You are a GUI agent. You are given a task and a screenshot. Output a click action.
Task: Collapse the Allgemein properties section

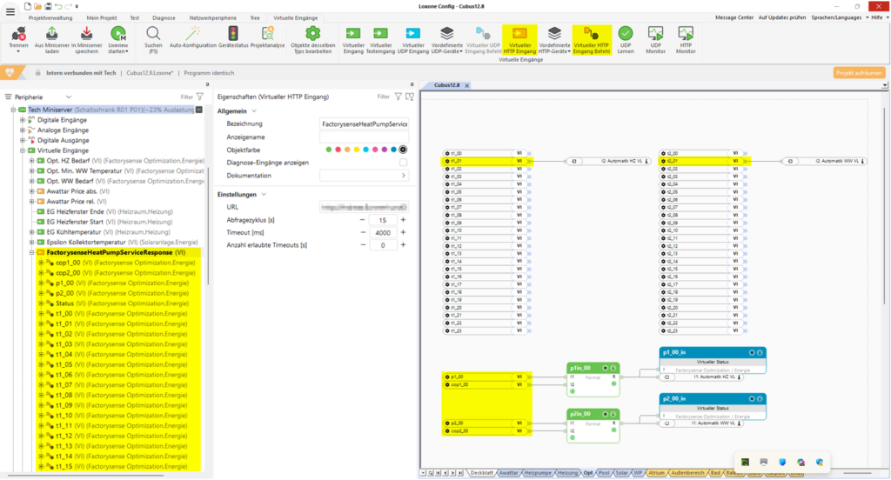pos(254,111)
